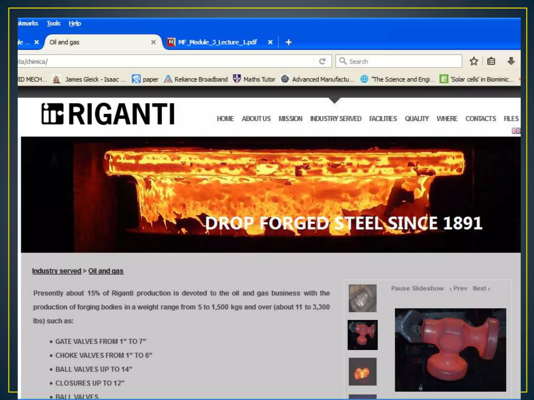Image resolution: width=534 pixels, height=400 pixels.
Task: Close the MF_Module_3_Lecture_1.pdf tab
Action: click(x=270, y=42)
